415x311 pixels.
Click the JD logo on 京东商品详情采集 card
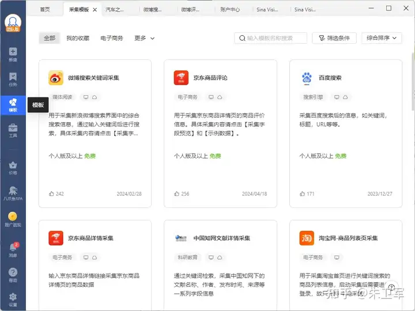(56, 238)
